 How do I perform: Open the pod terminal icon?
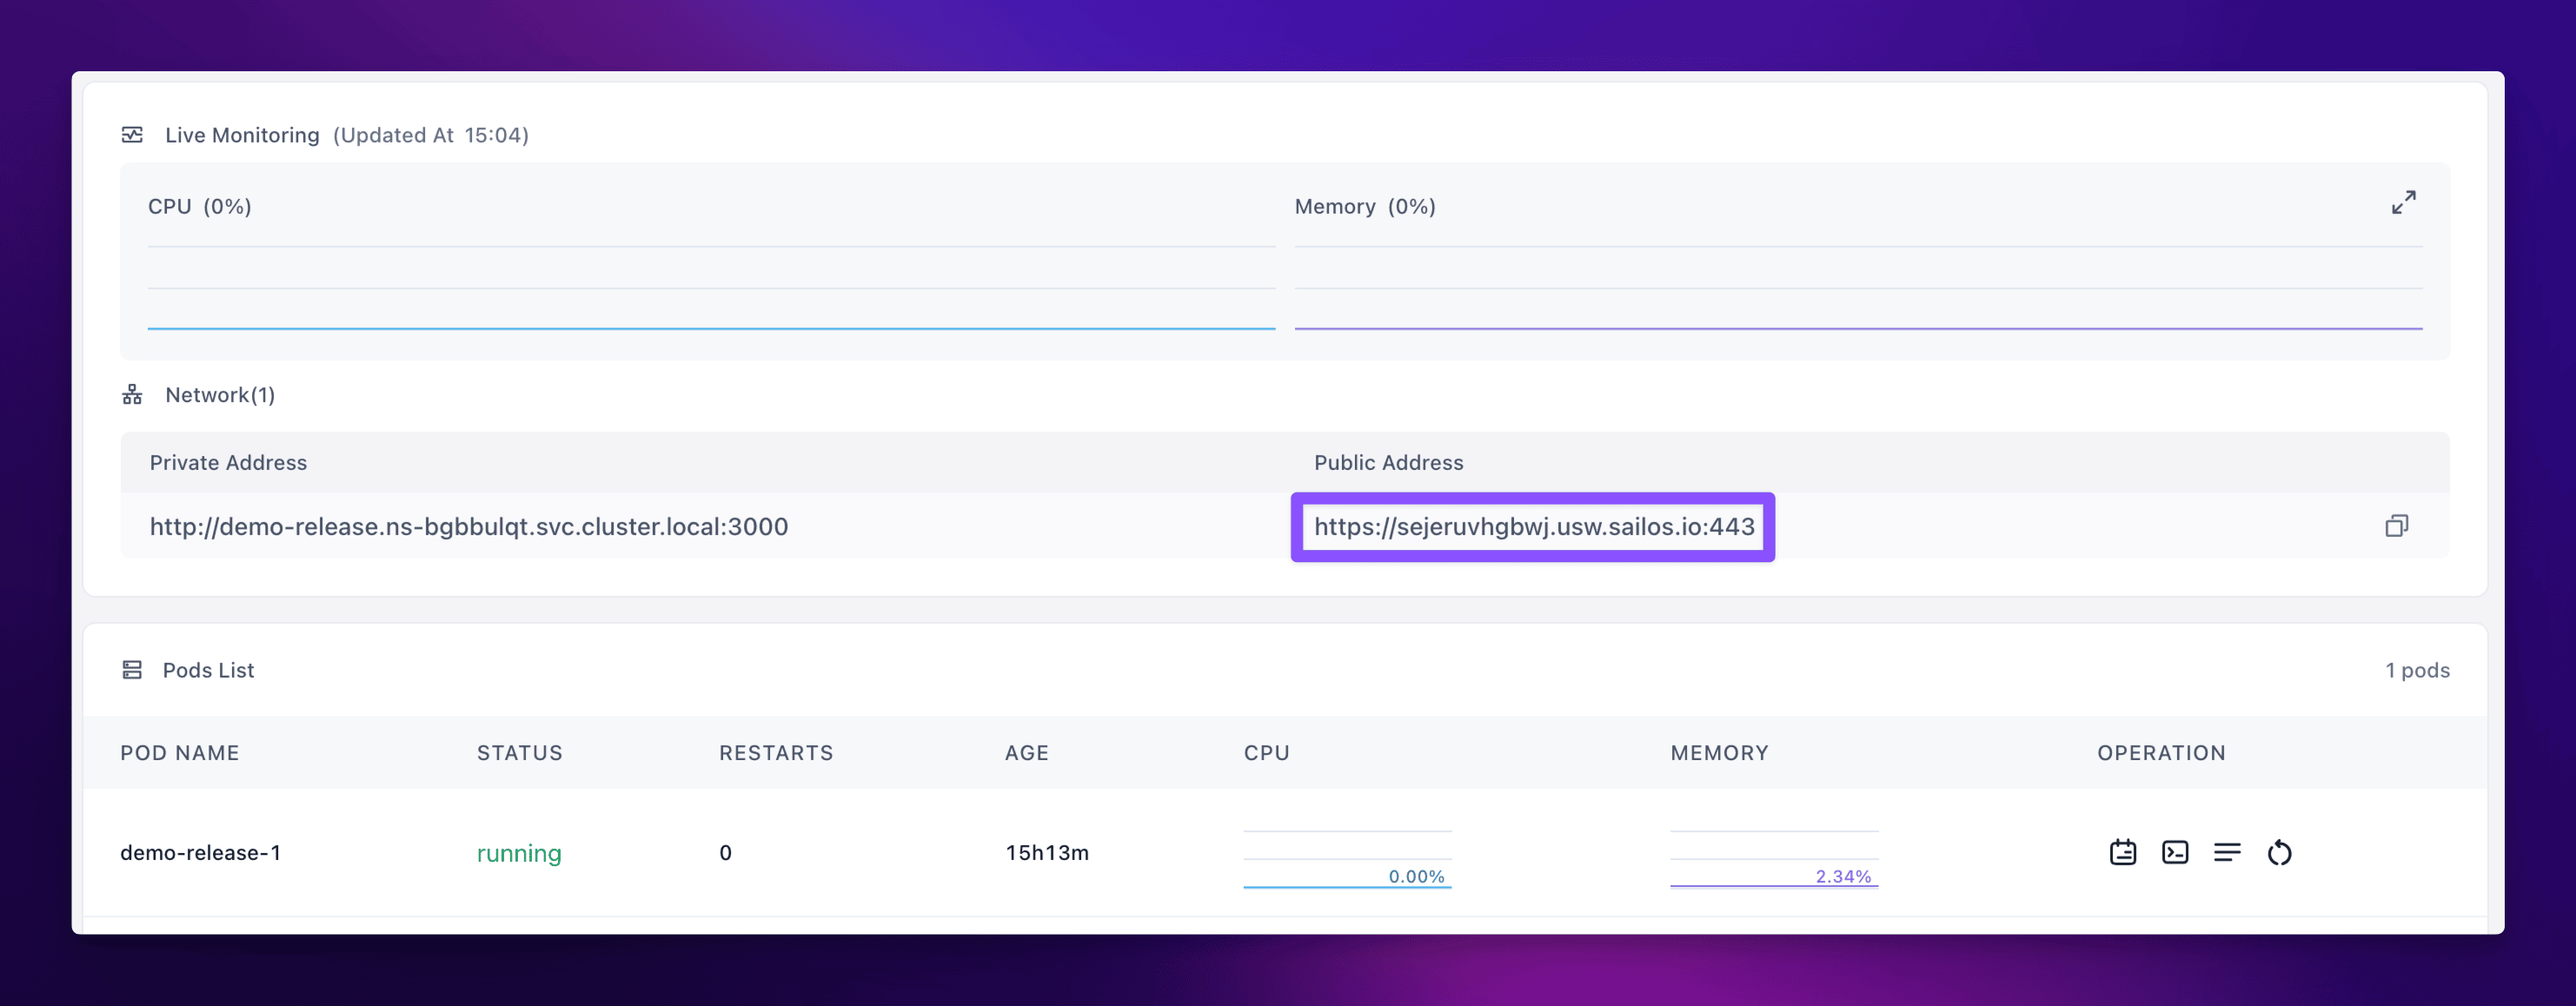[2175, 852]
